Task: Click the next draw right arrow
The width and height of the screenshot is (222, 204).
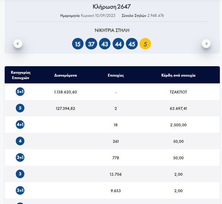Action: tap(206, 44)
